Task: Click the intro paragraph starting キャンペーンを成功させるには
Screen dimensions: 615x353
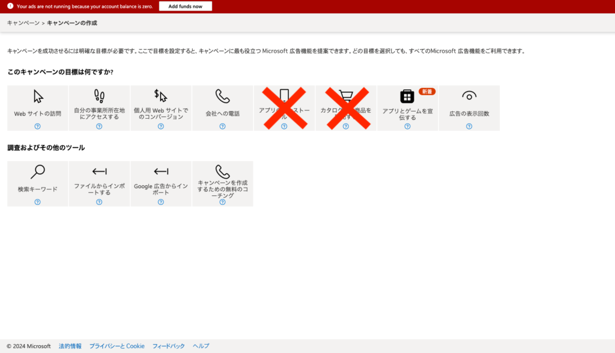Action: (x=267, y=51)
